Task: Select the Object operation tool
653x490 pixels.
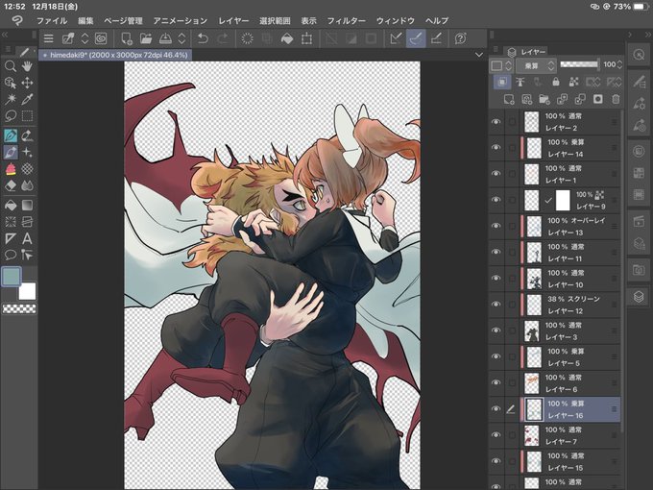Action: pyautogui.click(x=10, y=83)
